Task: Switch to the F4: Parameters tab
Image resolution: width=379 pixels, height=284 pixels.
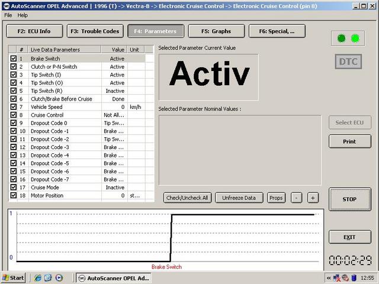Action: click(x=156, y=31)
